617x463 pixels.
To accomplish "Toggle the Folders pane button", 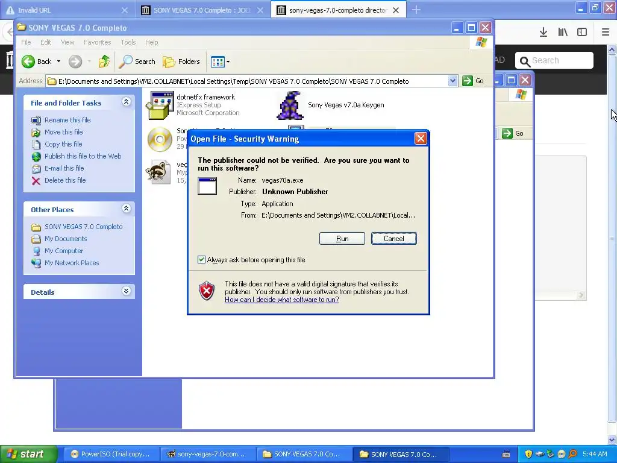I will [181, 61].
